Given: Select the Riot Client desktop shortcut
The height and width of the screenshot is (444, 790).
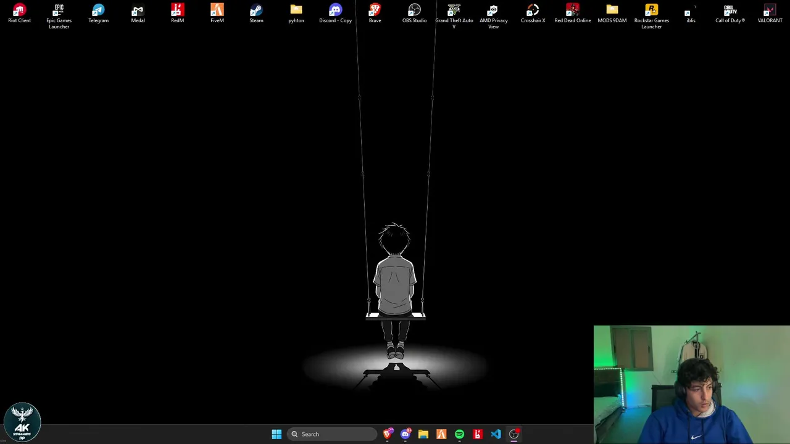Looking at the screenshot, I should coord(19,14).
